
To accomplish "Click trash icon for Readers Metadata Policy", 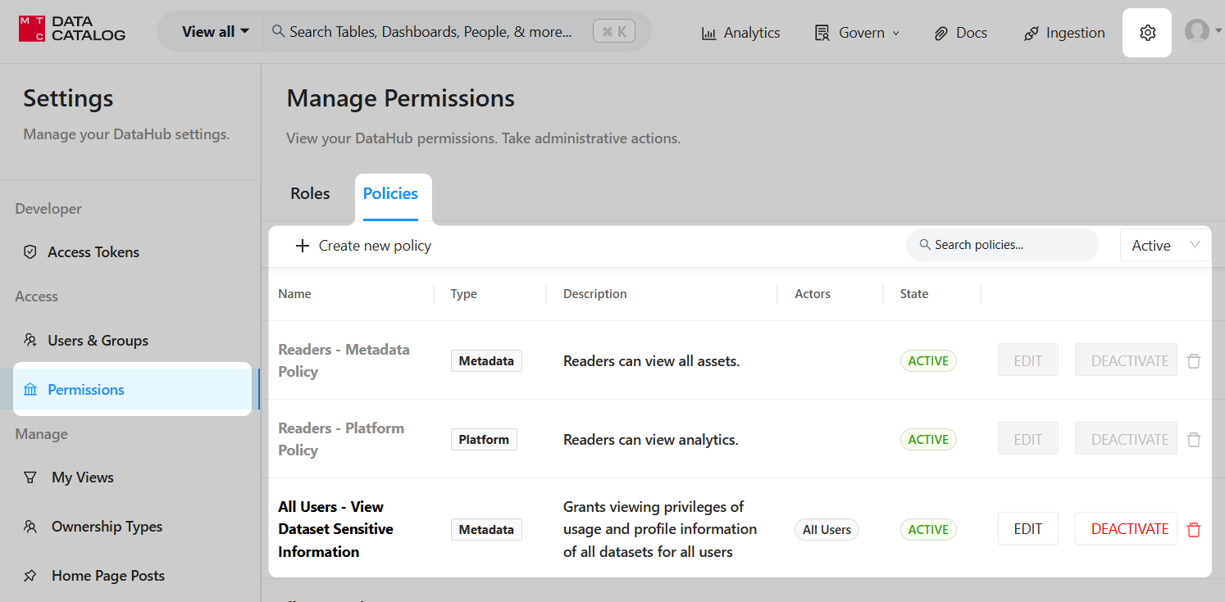I will click(x=1194, y=361).
